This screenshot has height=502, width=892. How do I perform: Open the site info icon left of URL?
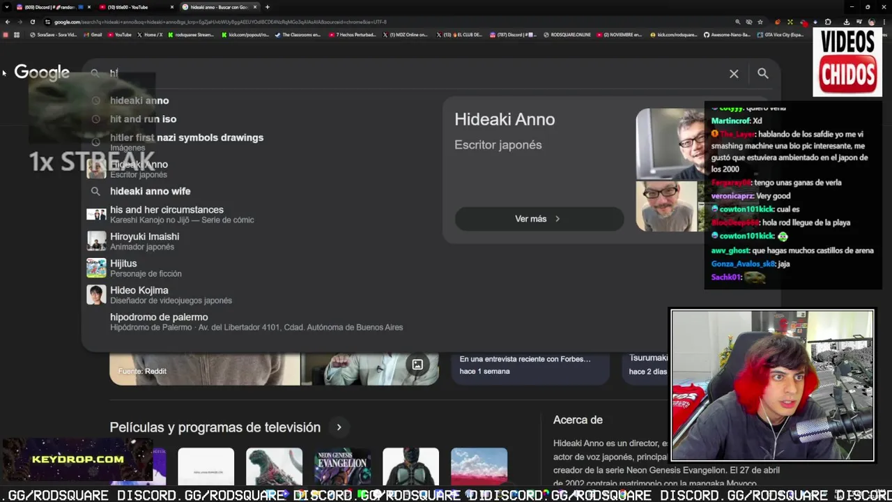point(47,22)
